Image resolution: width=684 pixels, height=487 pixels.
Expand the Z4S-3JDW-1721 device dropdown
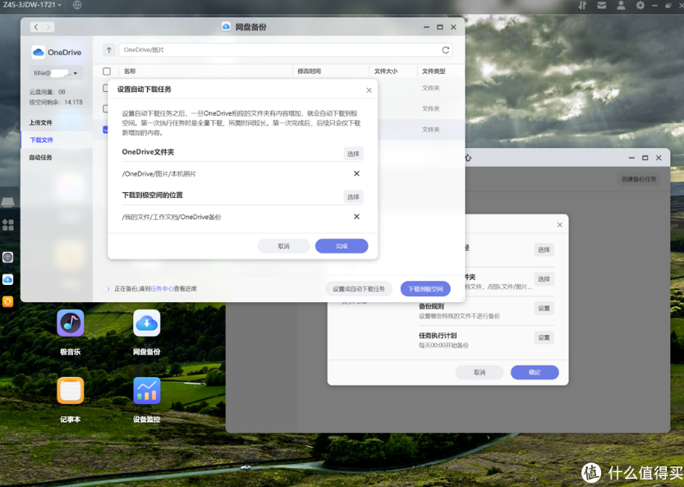(x=32, y=5)
